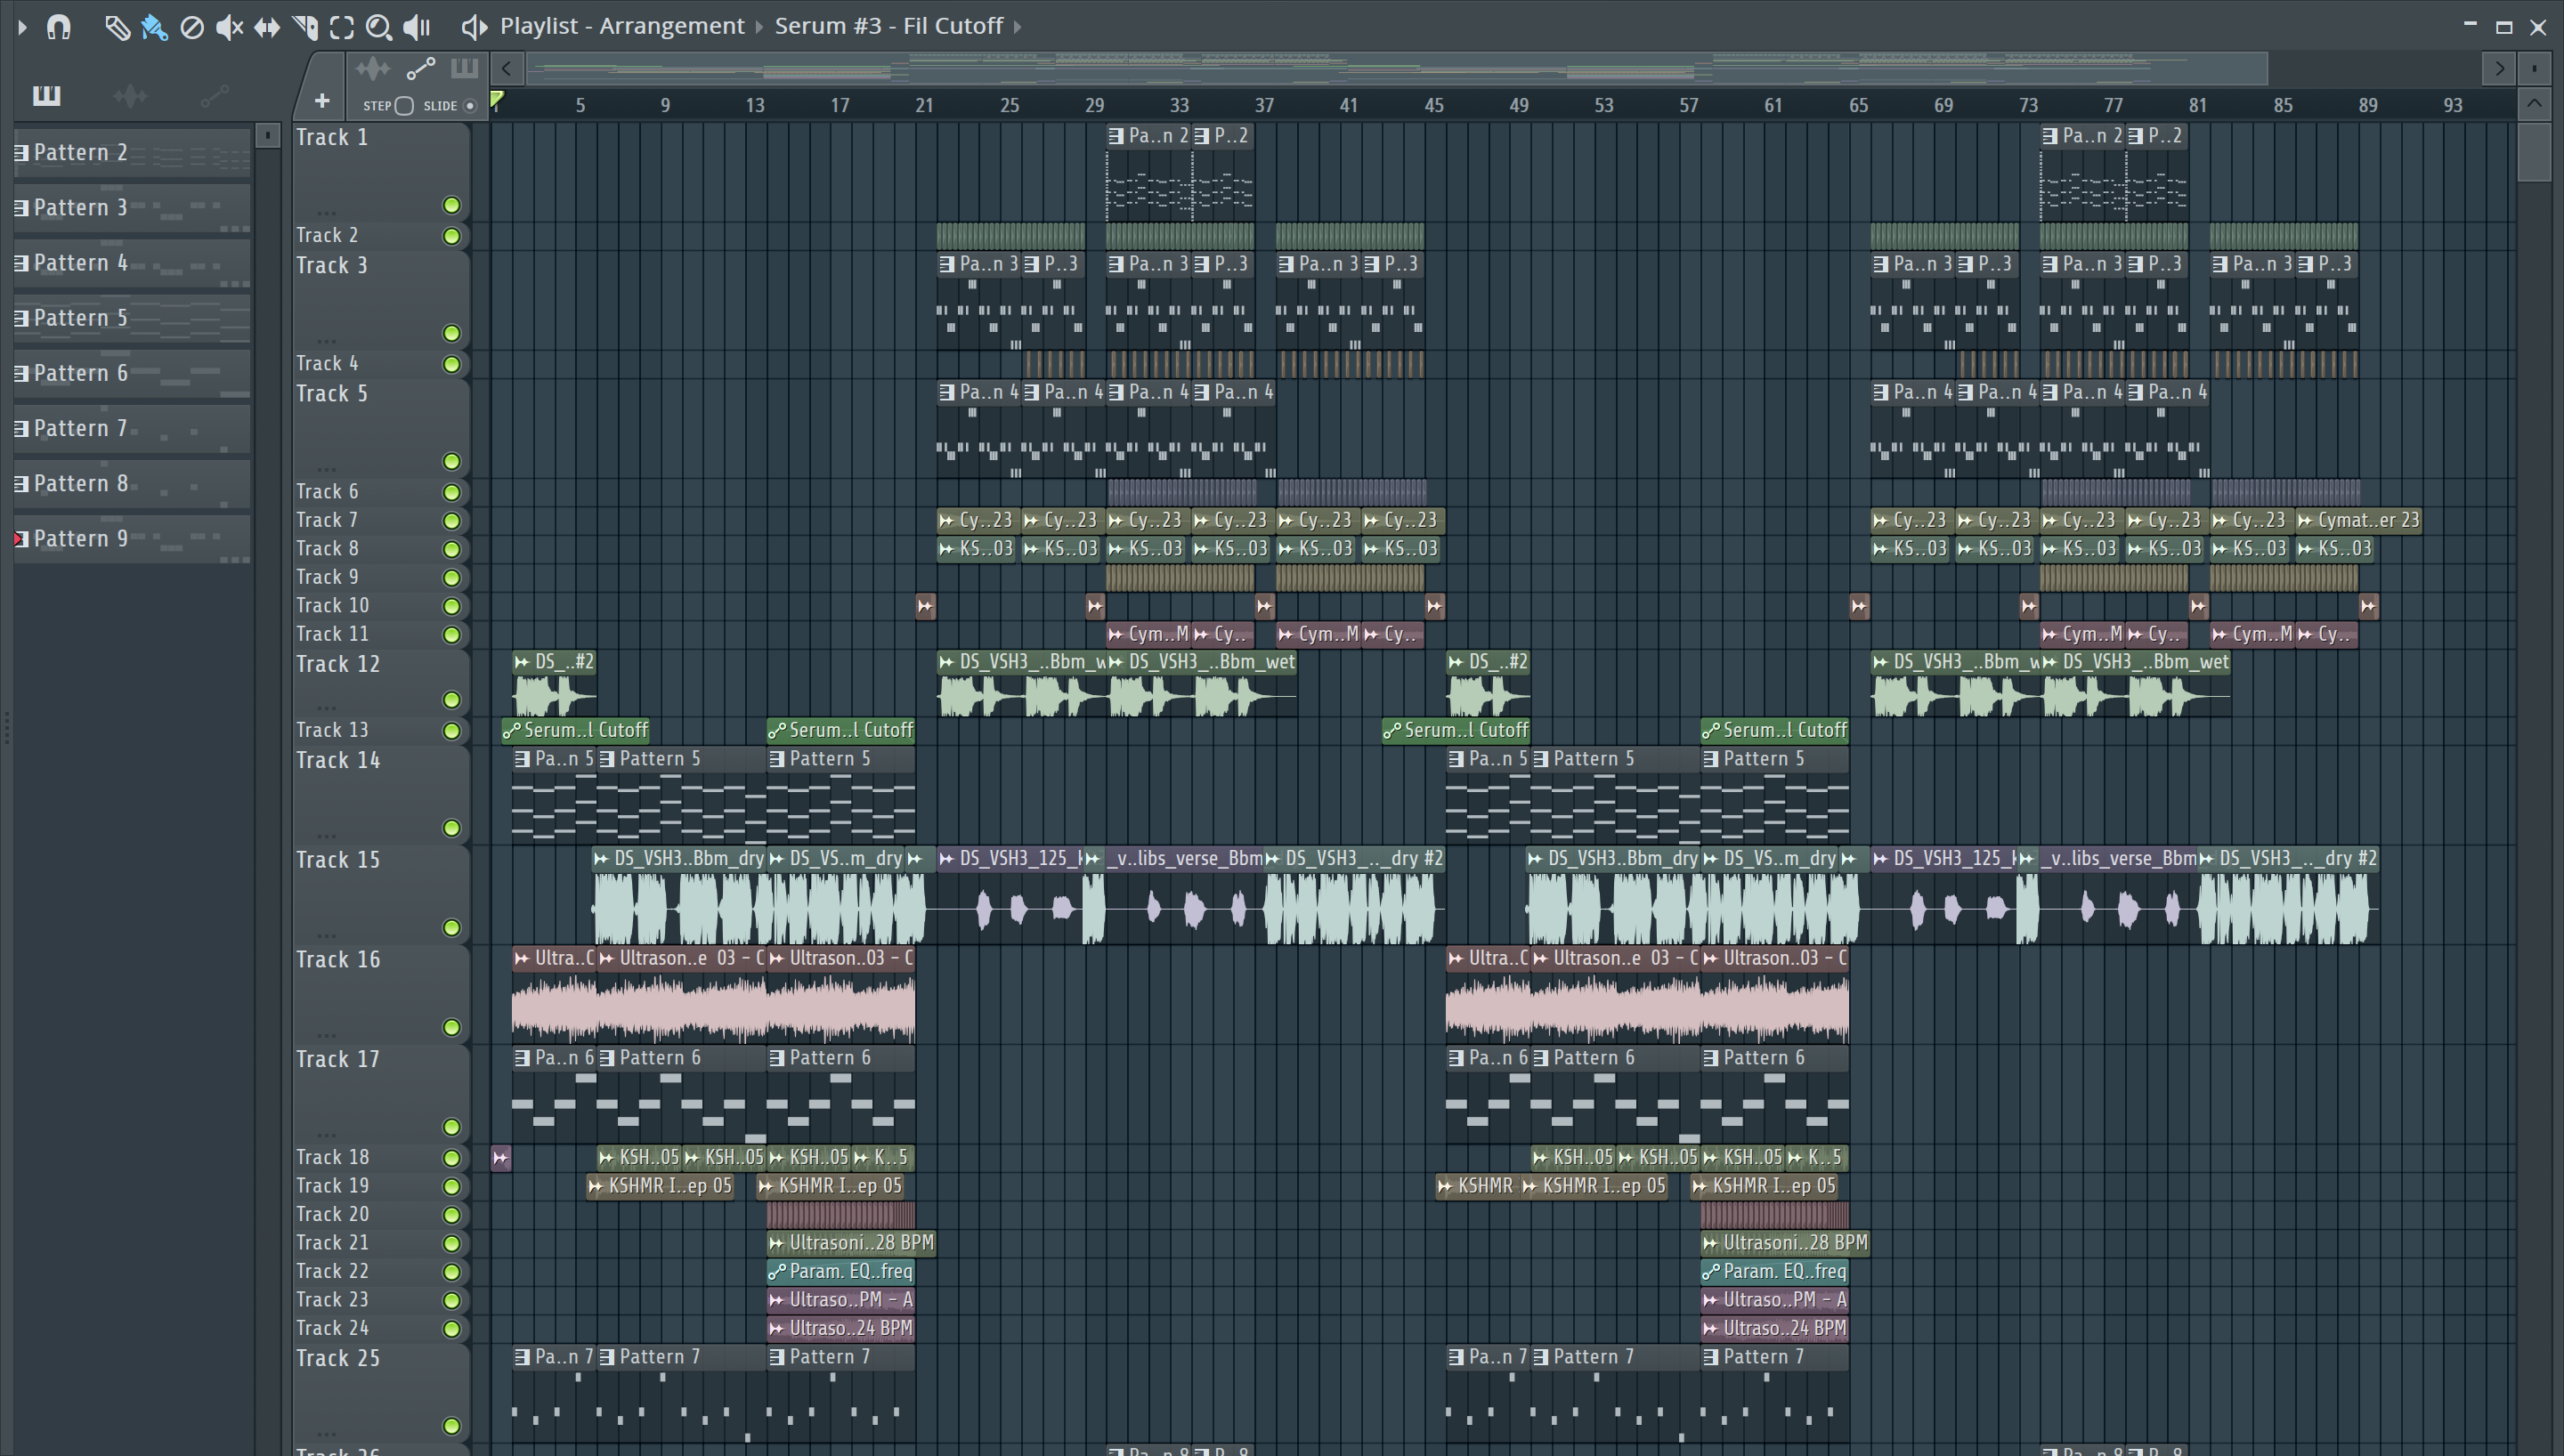Click the Playlist - Arrangement breadcrumb

[622, 26]
